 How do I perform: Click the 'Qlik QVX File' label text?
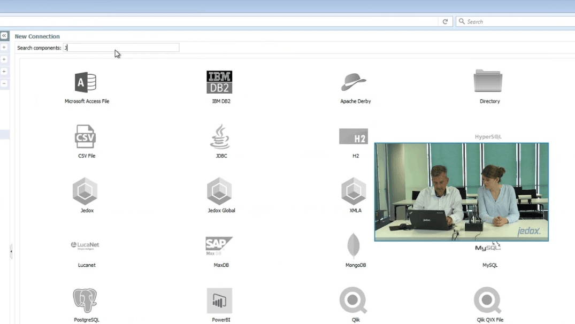click(490, 320)
